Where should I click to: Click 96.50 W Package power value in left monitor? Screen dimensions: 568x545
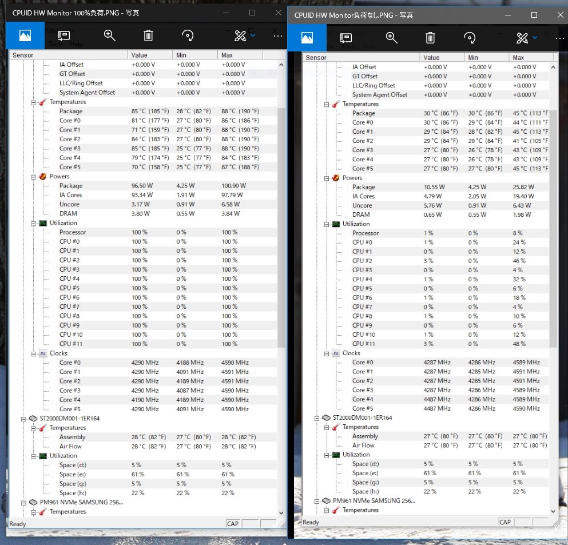142,186
